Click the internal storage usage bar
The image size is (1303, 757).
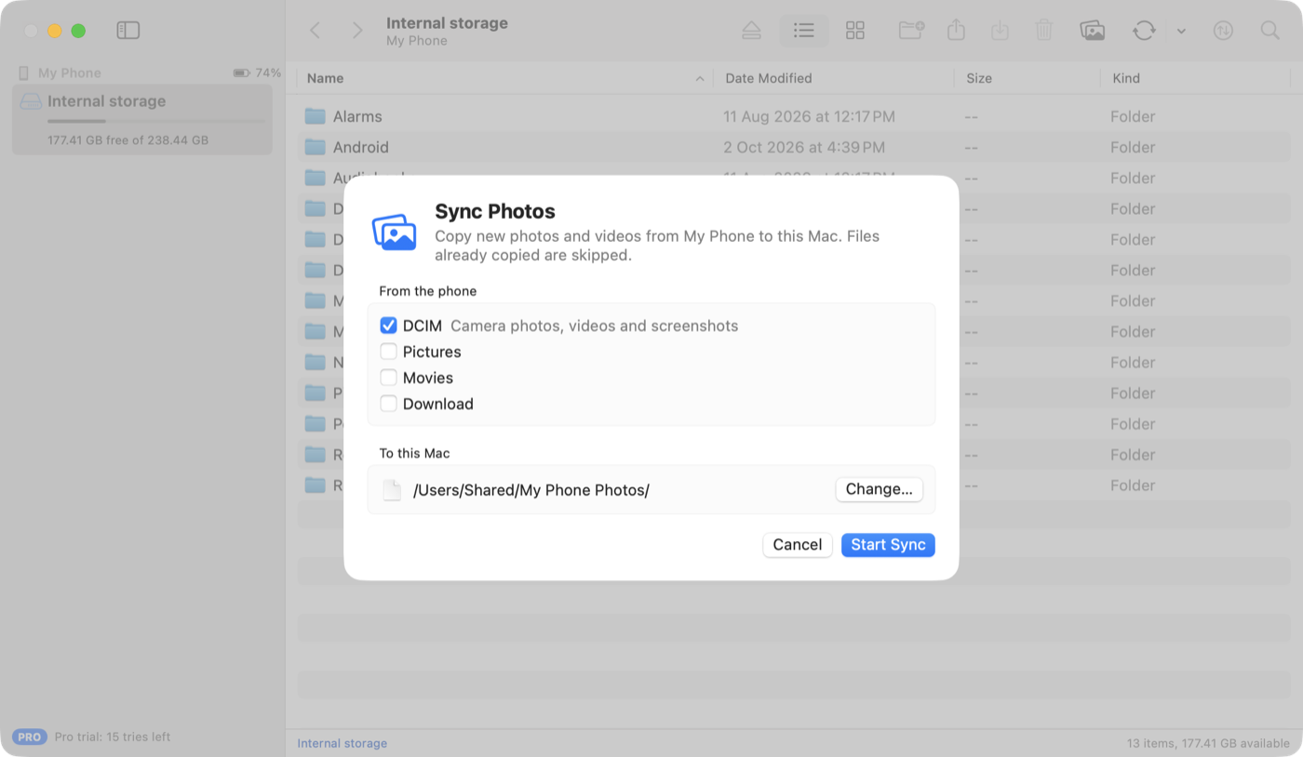(155, 121)
